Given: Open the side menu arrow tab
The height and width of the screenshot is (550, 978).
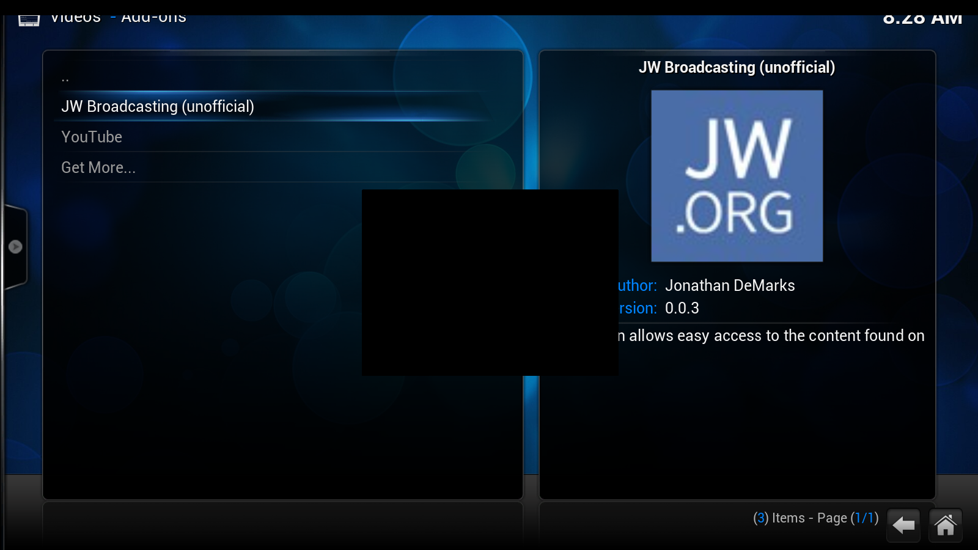Looking at the screenshot, I should (x=15, y=247).
